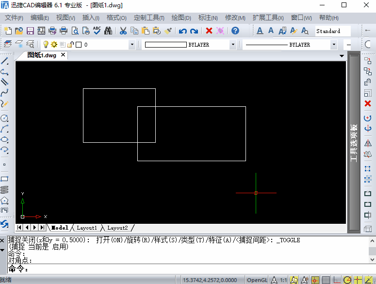Select the Polygon drawing tool

point(4,200)
